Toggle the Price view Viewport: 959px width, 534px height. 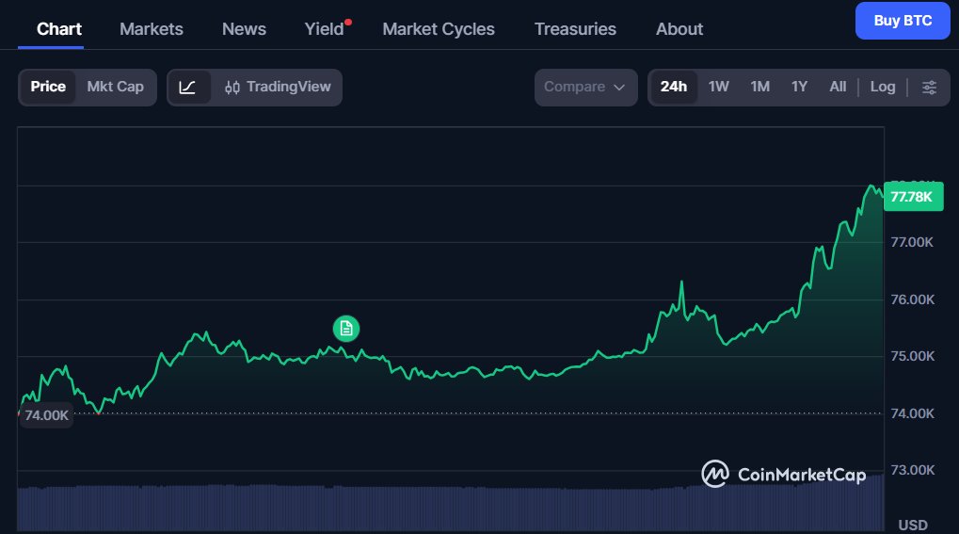pyautogui.click(x=48, y=87)
